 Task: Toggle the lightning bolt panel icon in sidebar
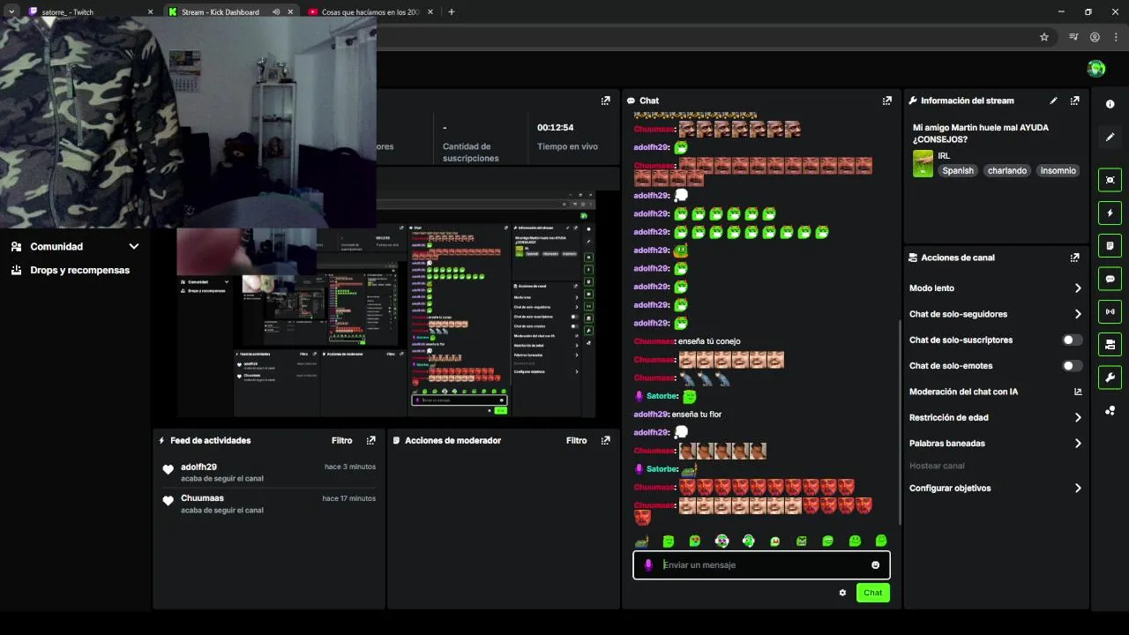[1110, 213]
